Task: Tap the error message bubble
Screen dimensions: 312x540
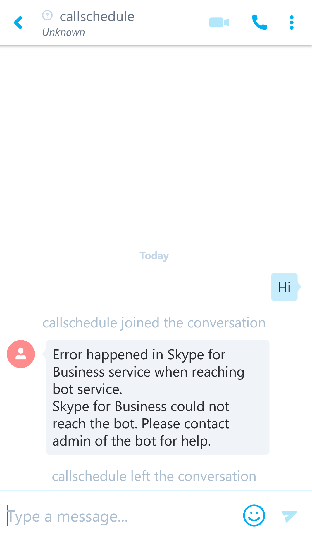Action: pyautogui.click(x=157, y=398)
